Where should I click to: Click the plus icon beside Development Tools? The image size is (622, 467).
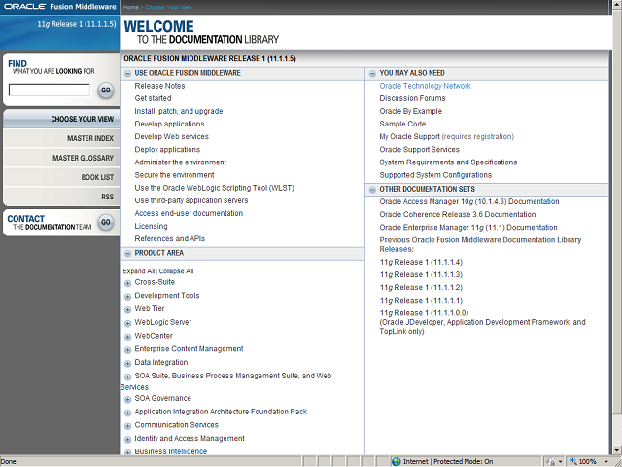[x=128, y=297]
